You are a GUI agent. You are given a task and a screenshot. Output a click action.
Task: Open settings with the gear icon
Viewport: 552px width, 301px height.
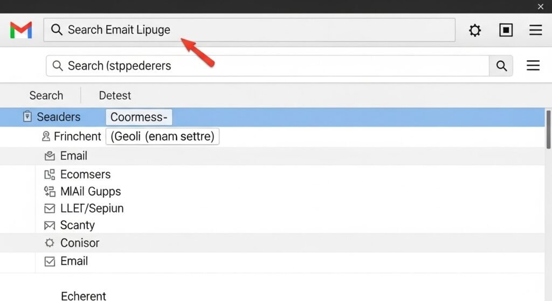pos(475,30)
